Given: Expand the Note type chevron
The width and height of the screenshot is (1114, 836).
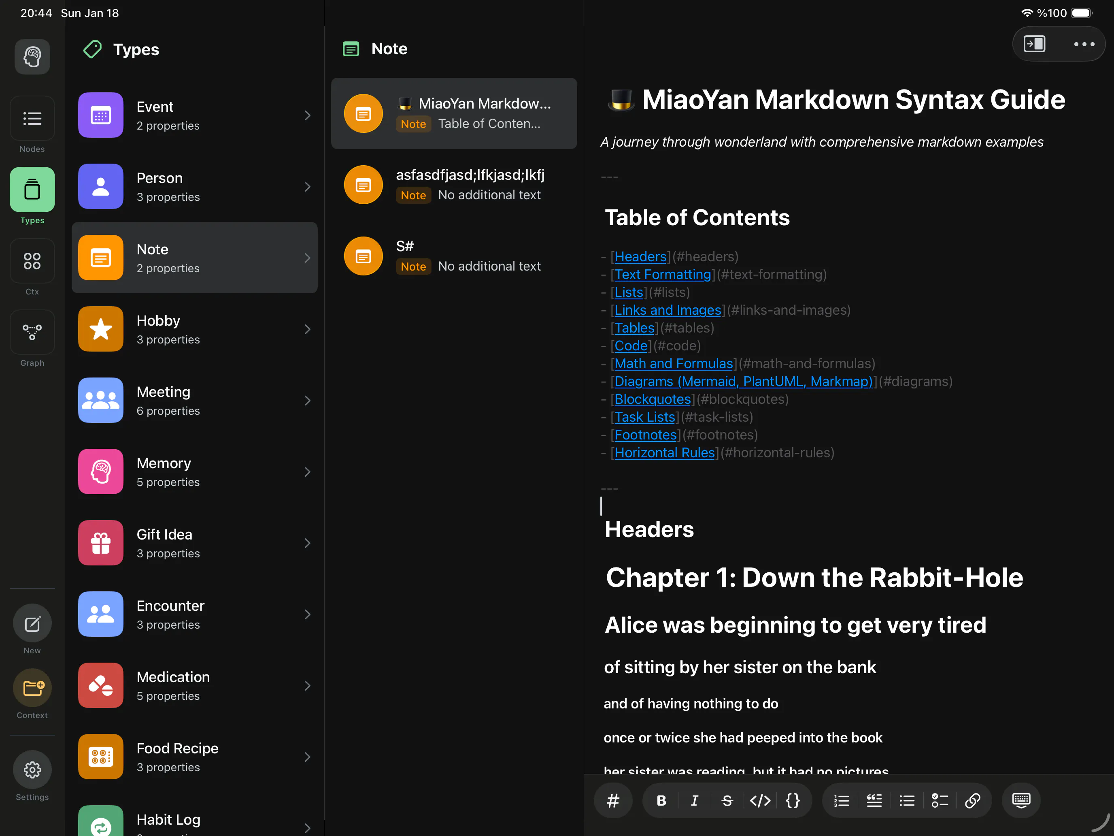Looking at the screenshot, I should [307, 258].
